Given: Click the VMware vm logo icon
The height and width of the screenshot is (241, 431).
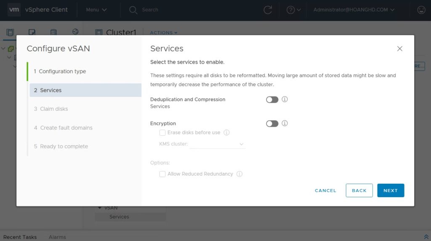Looking at the screenshot, I should pos(14,10).
